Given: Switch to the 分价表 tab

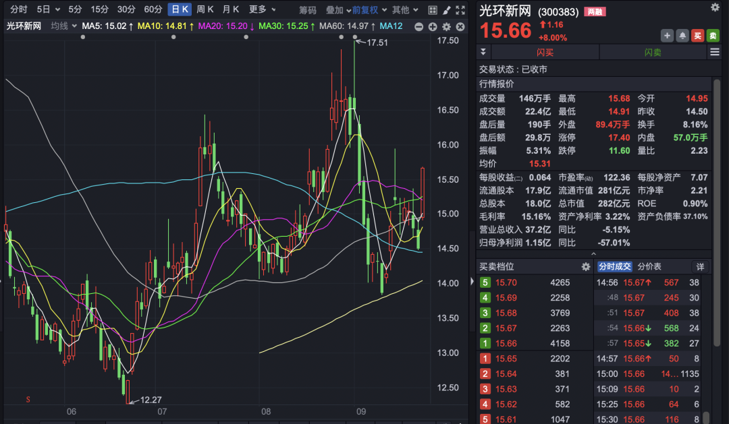Looking at the screenshot, I should [650, 267].
